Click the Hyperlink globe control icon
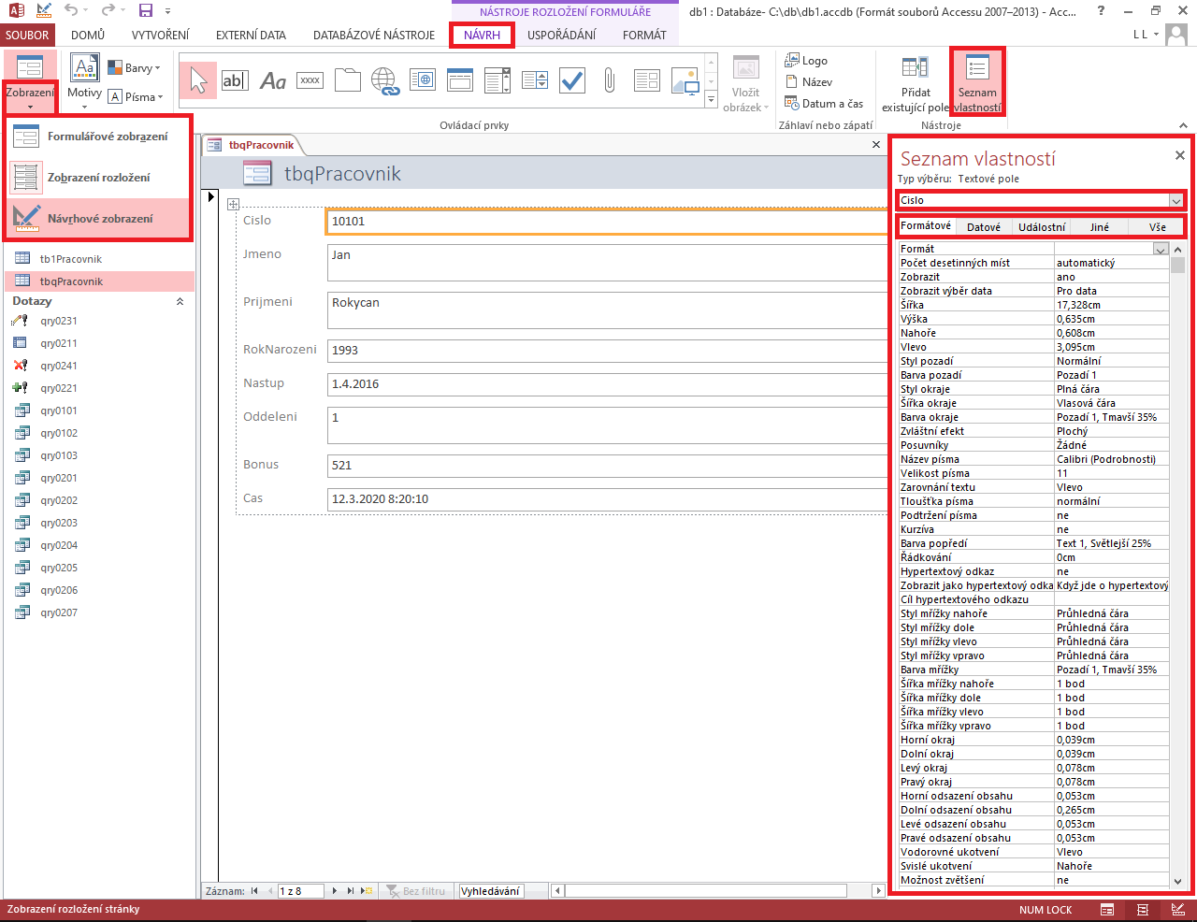This screenshot has height=922, width=1197. (385, 81)
